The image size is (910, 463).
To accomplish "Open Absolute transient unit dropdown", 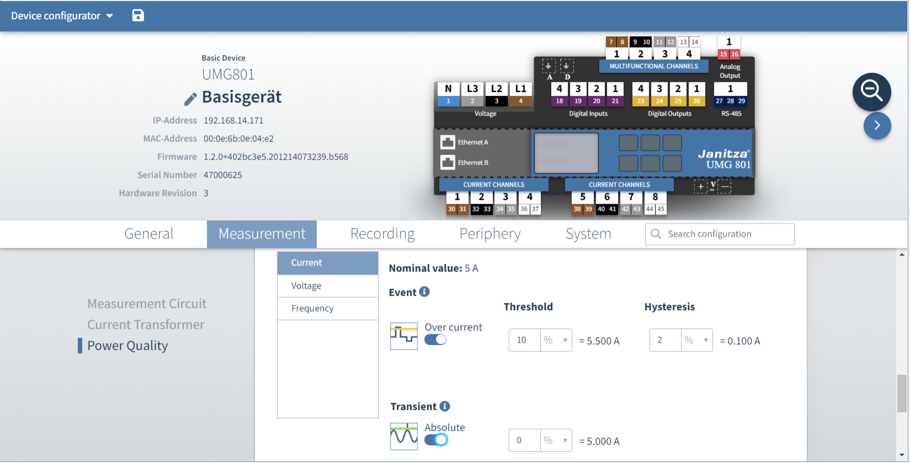I will pos(556,440).
